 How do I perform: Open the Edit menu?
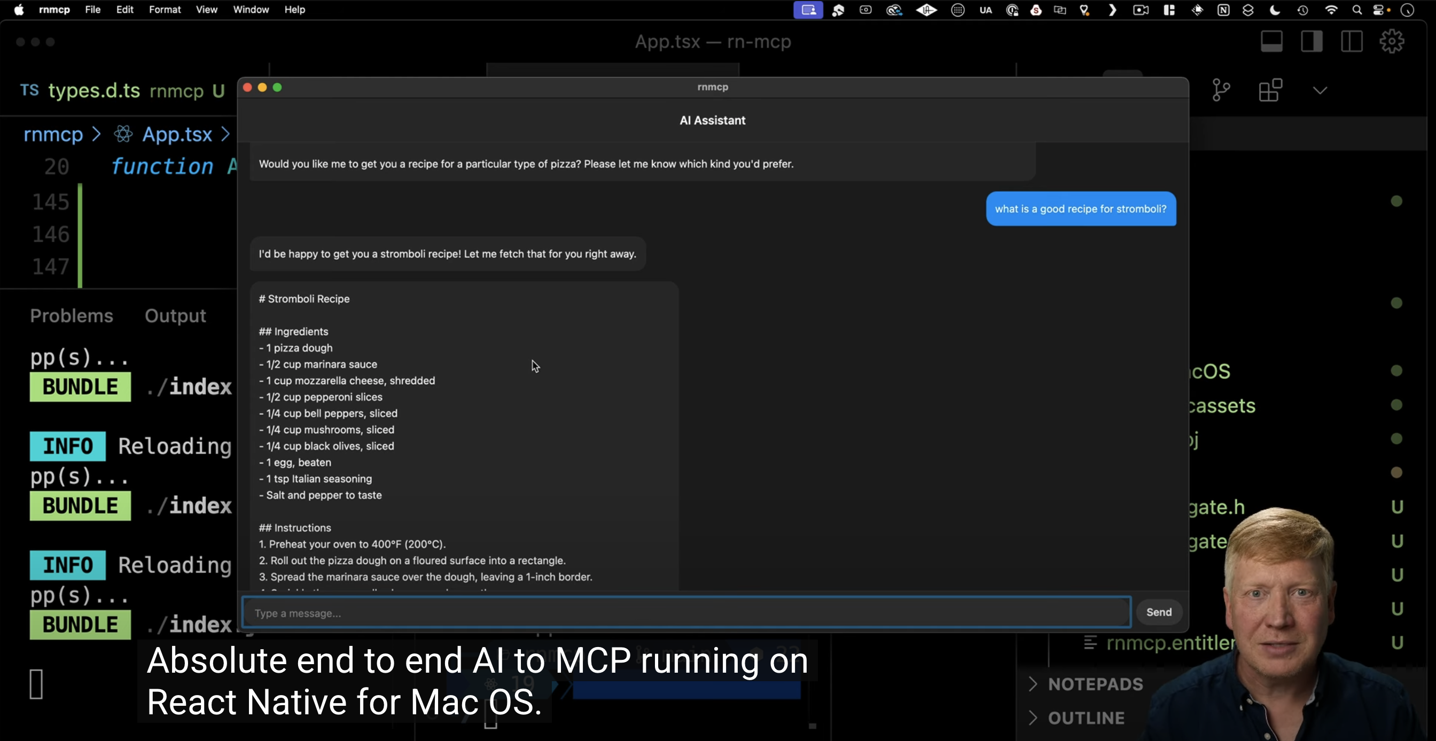[124, 10]
